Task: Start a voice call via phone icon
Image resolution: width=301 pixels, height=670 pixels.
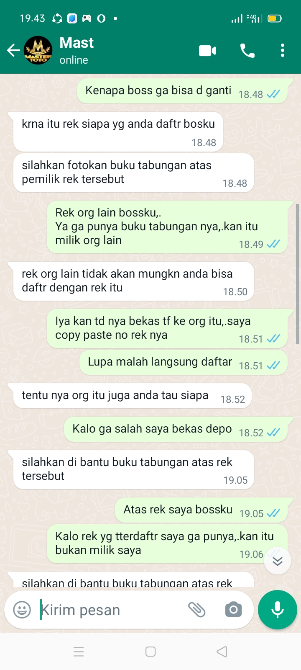Action: point(247,51)
